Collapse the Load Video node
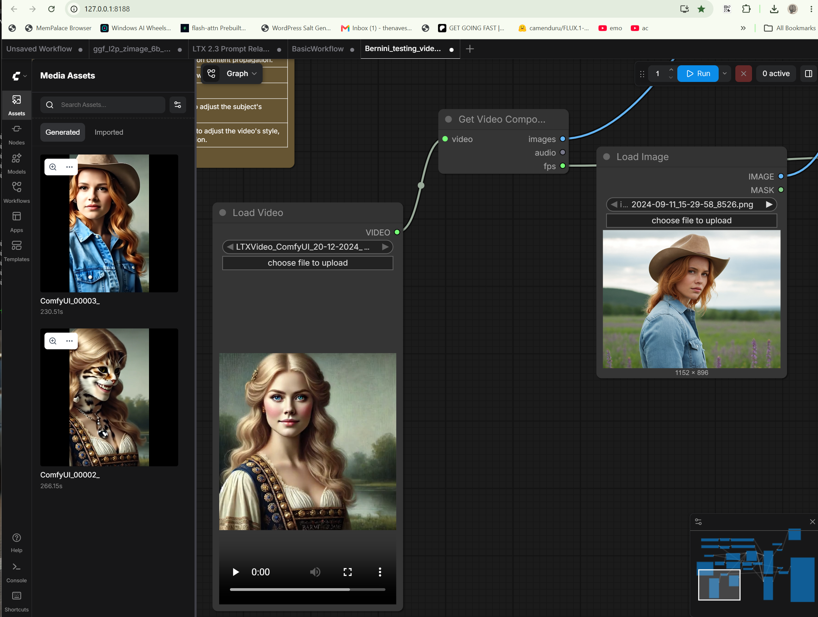818x617 pixels. point(223,212)
